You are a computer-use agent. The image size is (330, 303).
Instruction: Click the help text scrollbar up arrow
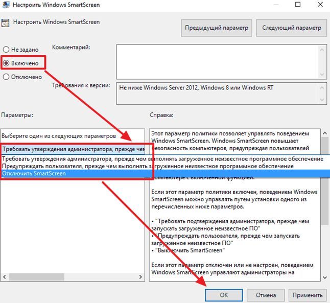(x=325, y=133)
